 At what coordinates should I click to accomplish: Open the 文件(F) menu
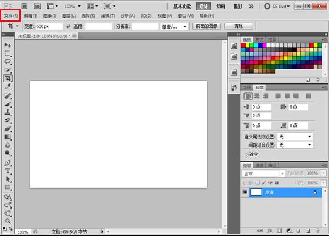coord(11,16)
